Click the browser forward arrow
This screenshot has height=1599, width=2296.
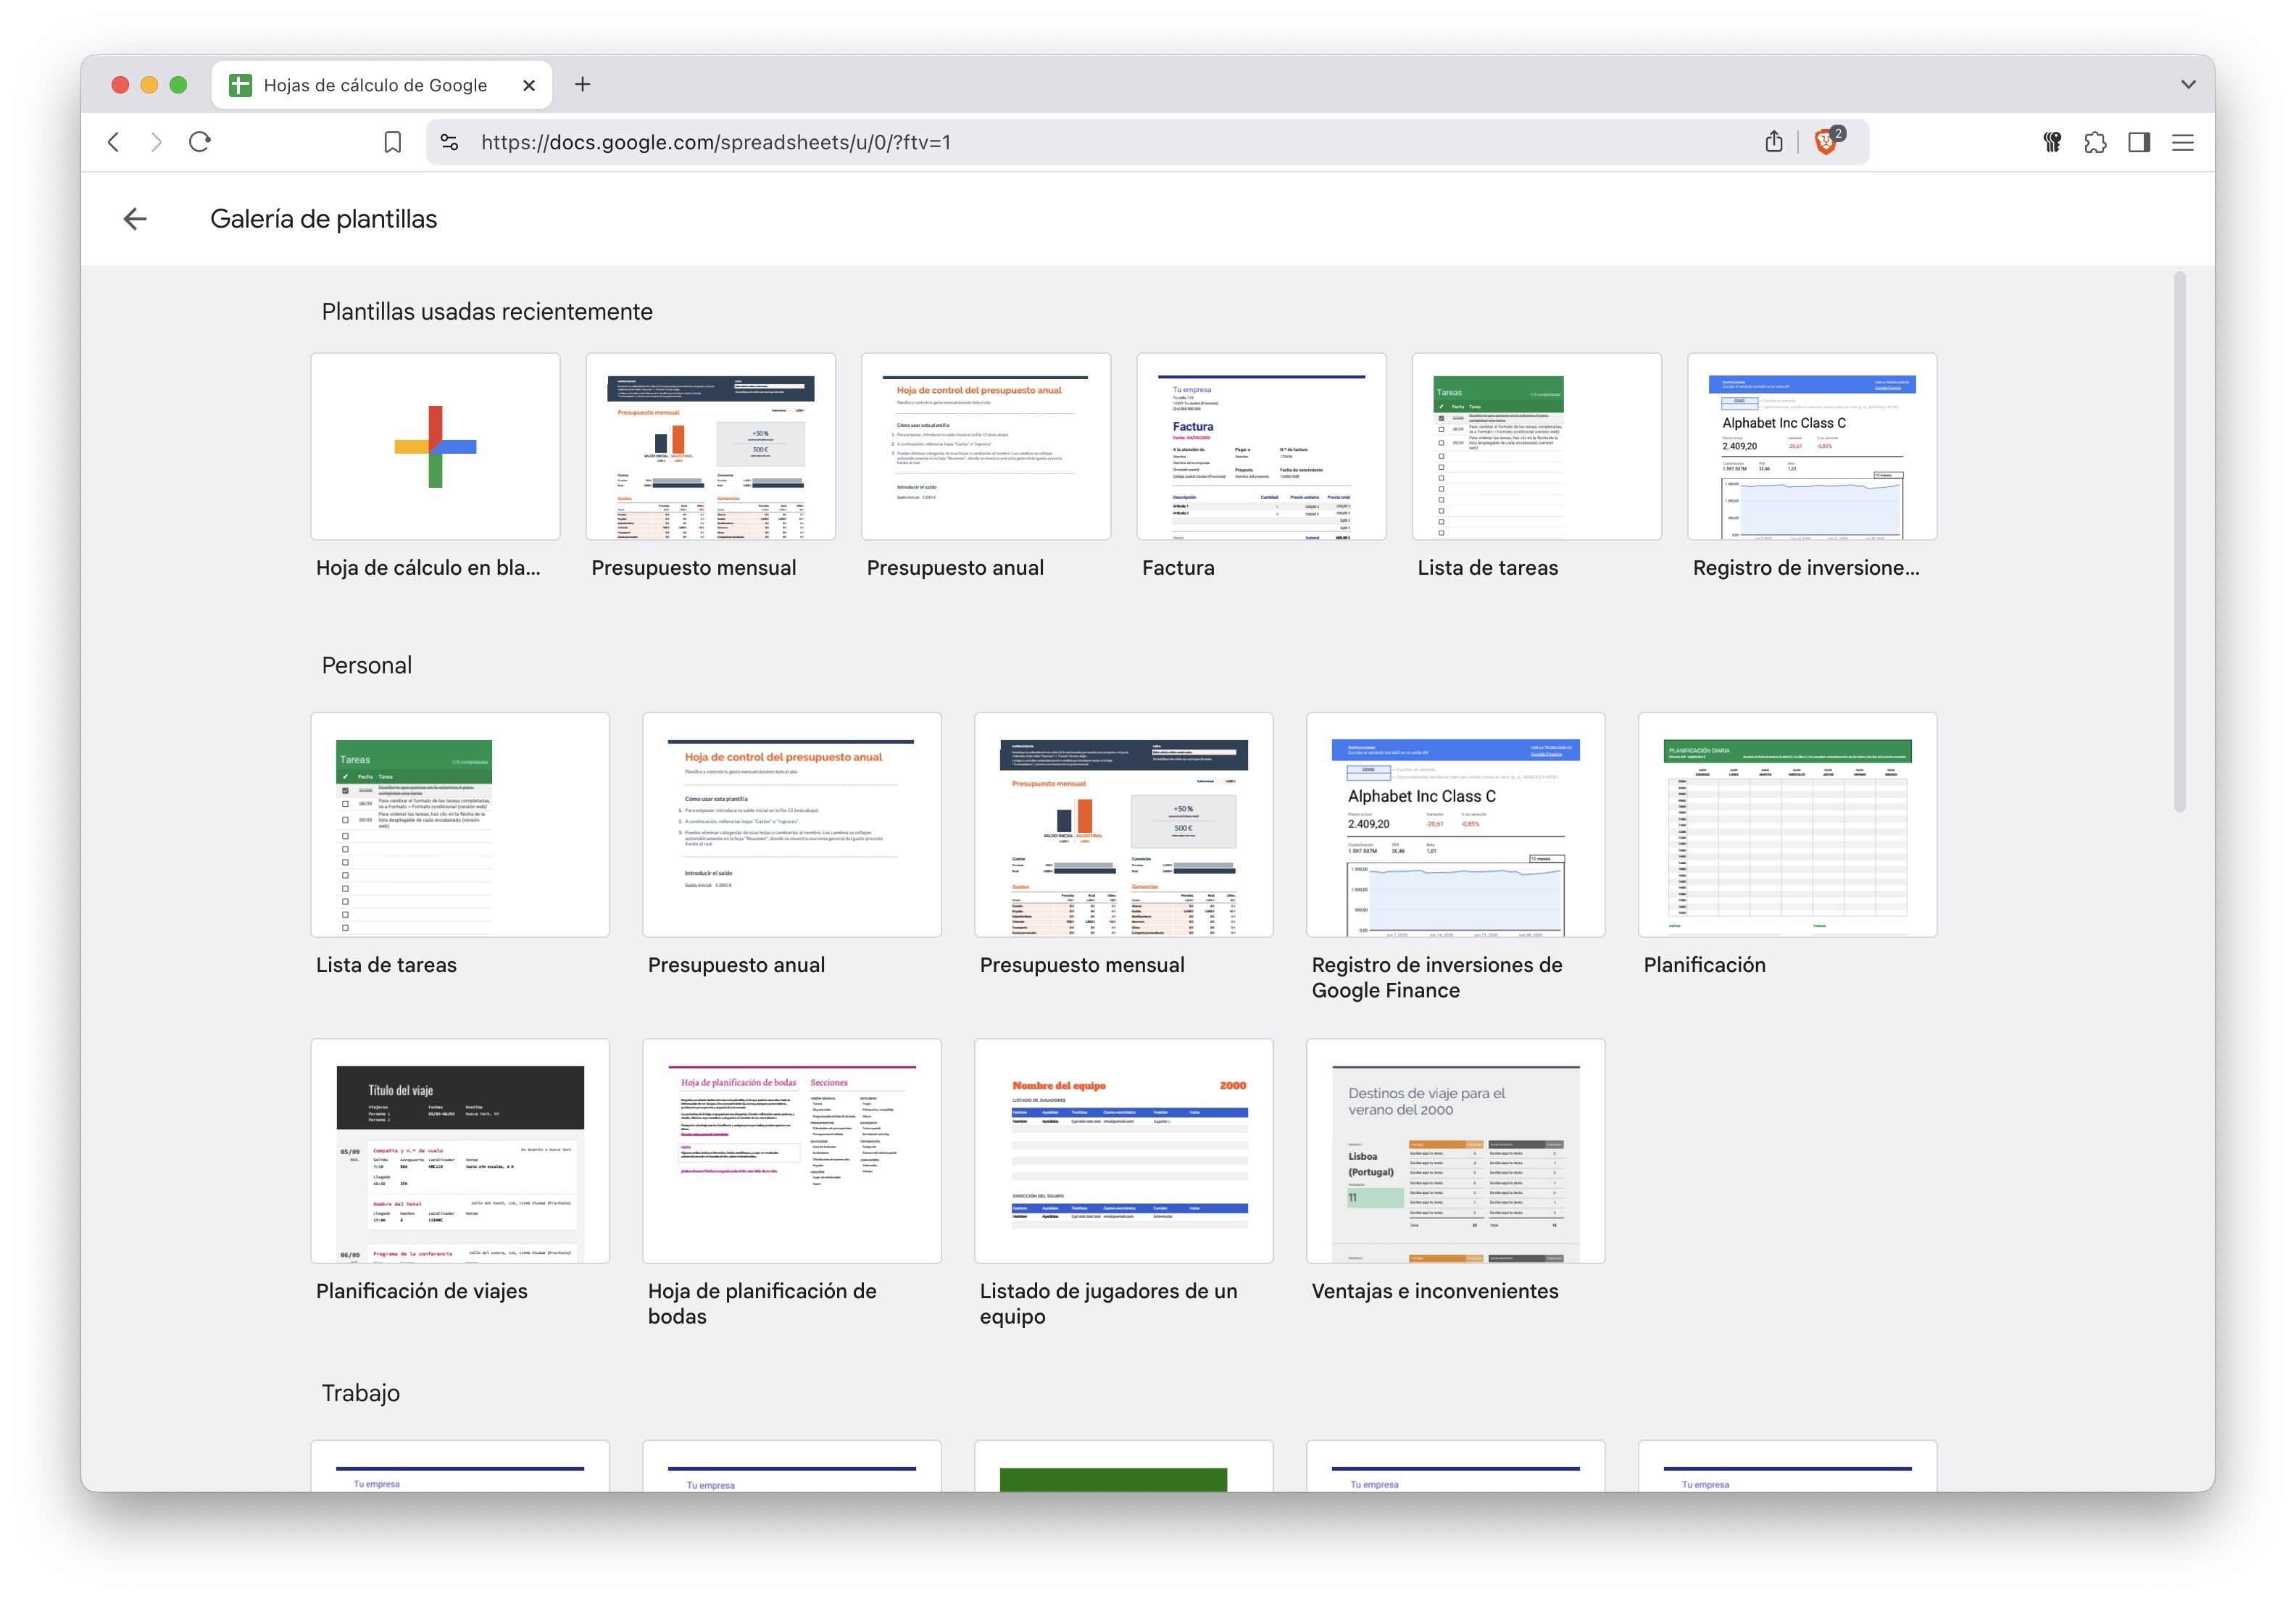[156, 142]
